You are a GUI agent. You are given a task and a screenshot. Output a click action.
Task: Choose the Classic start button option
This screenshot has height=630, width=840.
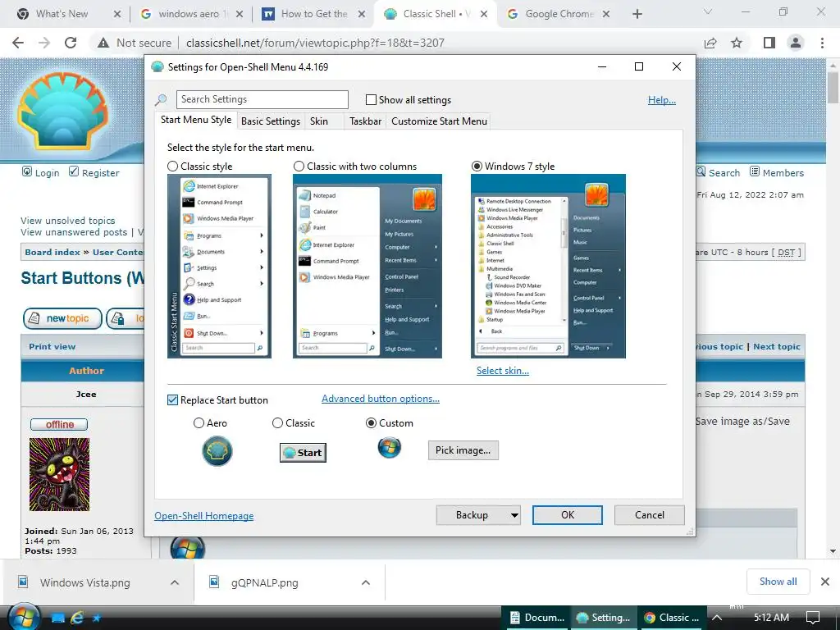277,423
